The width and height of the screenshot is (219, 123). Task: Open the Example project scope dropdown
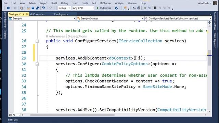(x=42, y=18)
